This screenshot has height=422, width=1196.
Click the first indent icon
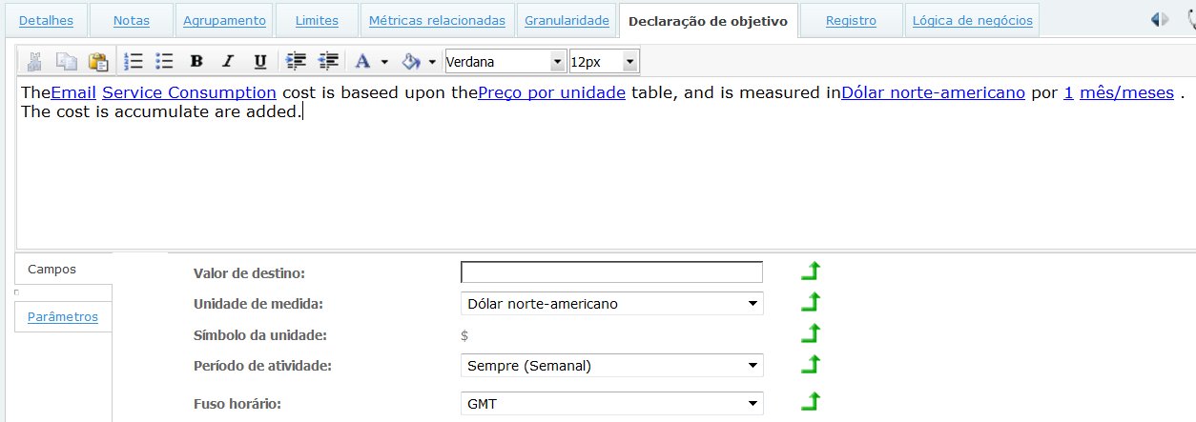(297, 62)
